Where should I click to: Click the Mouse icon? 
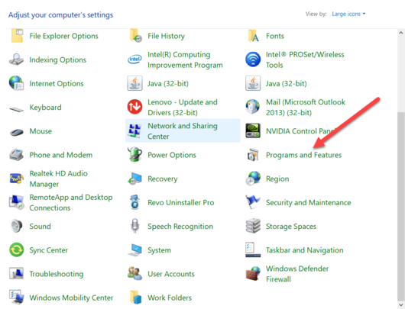tap(17, 132)
